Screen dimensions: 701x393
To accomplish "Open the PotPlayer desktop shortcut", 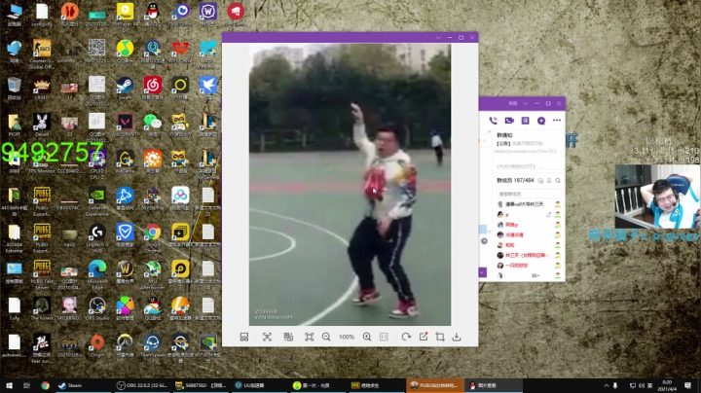I will [125, 17].
